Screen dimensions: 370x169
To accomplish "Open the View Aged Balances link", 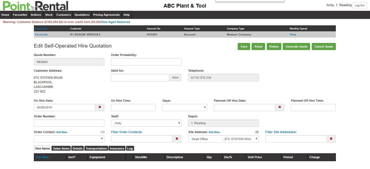I will point(115,22).
